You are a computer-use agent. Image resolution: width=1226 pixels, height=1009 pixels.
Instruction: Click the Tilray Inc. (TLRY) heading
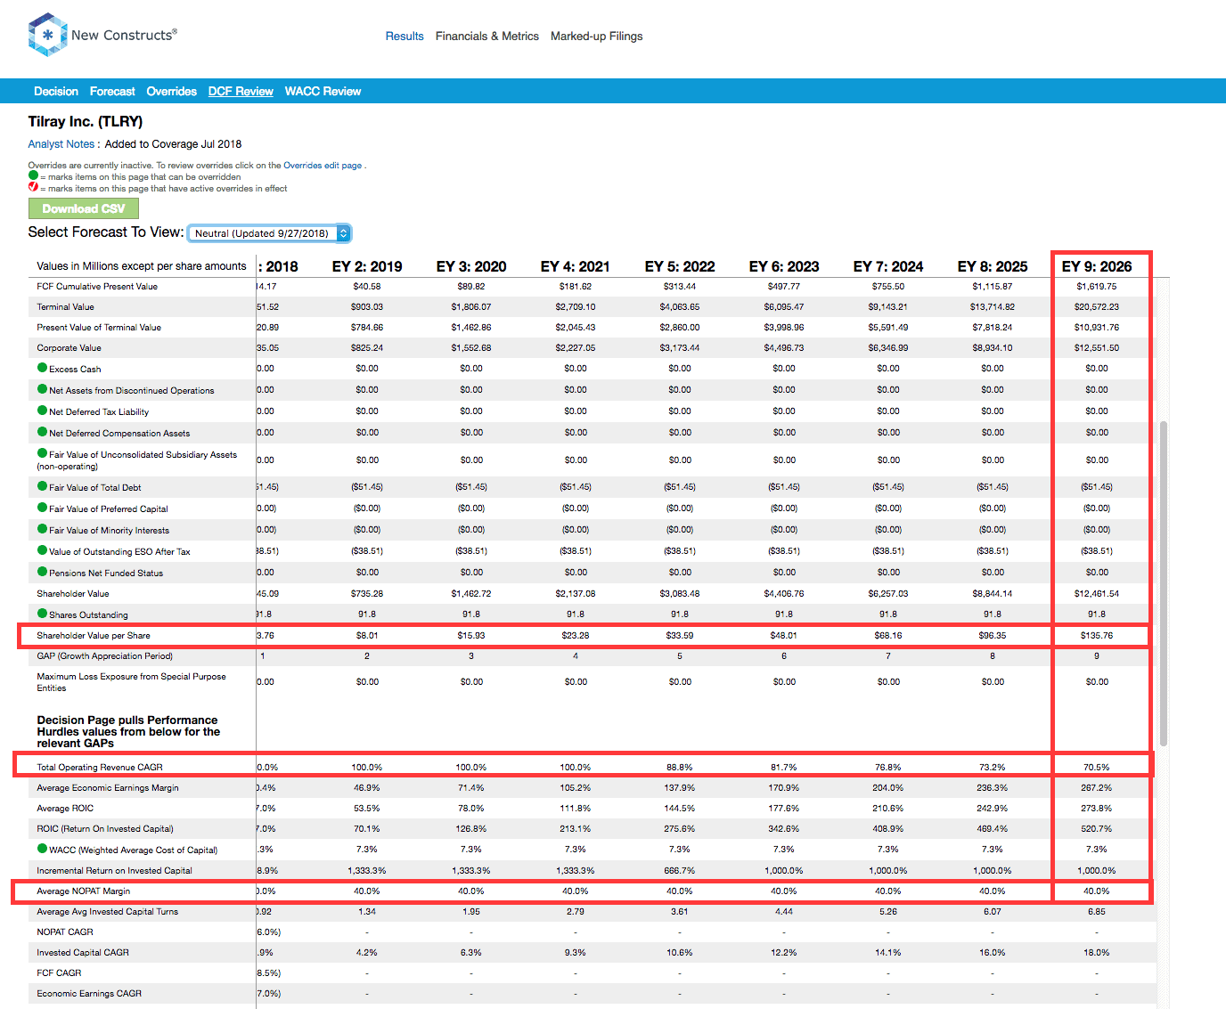click(86, 121)
